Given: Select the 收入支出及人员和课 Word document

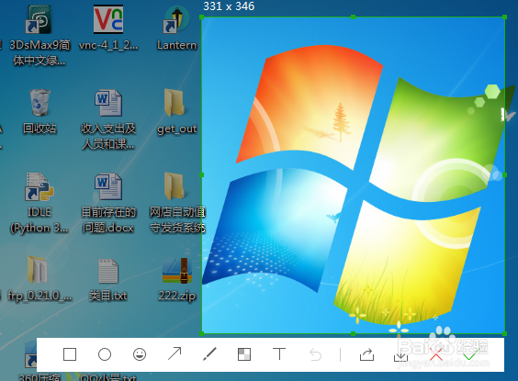Looking at the screenshot, I should [108, 119].
